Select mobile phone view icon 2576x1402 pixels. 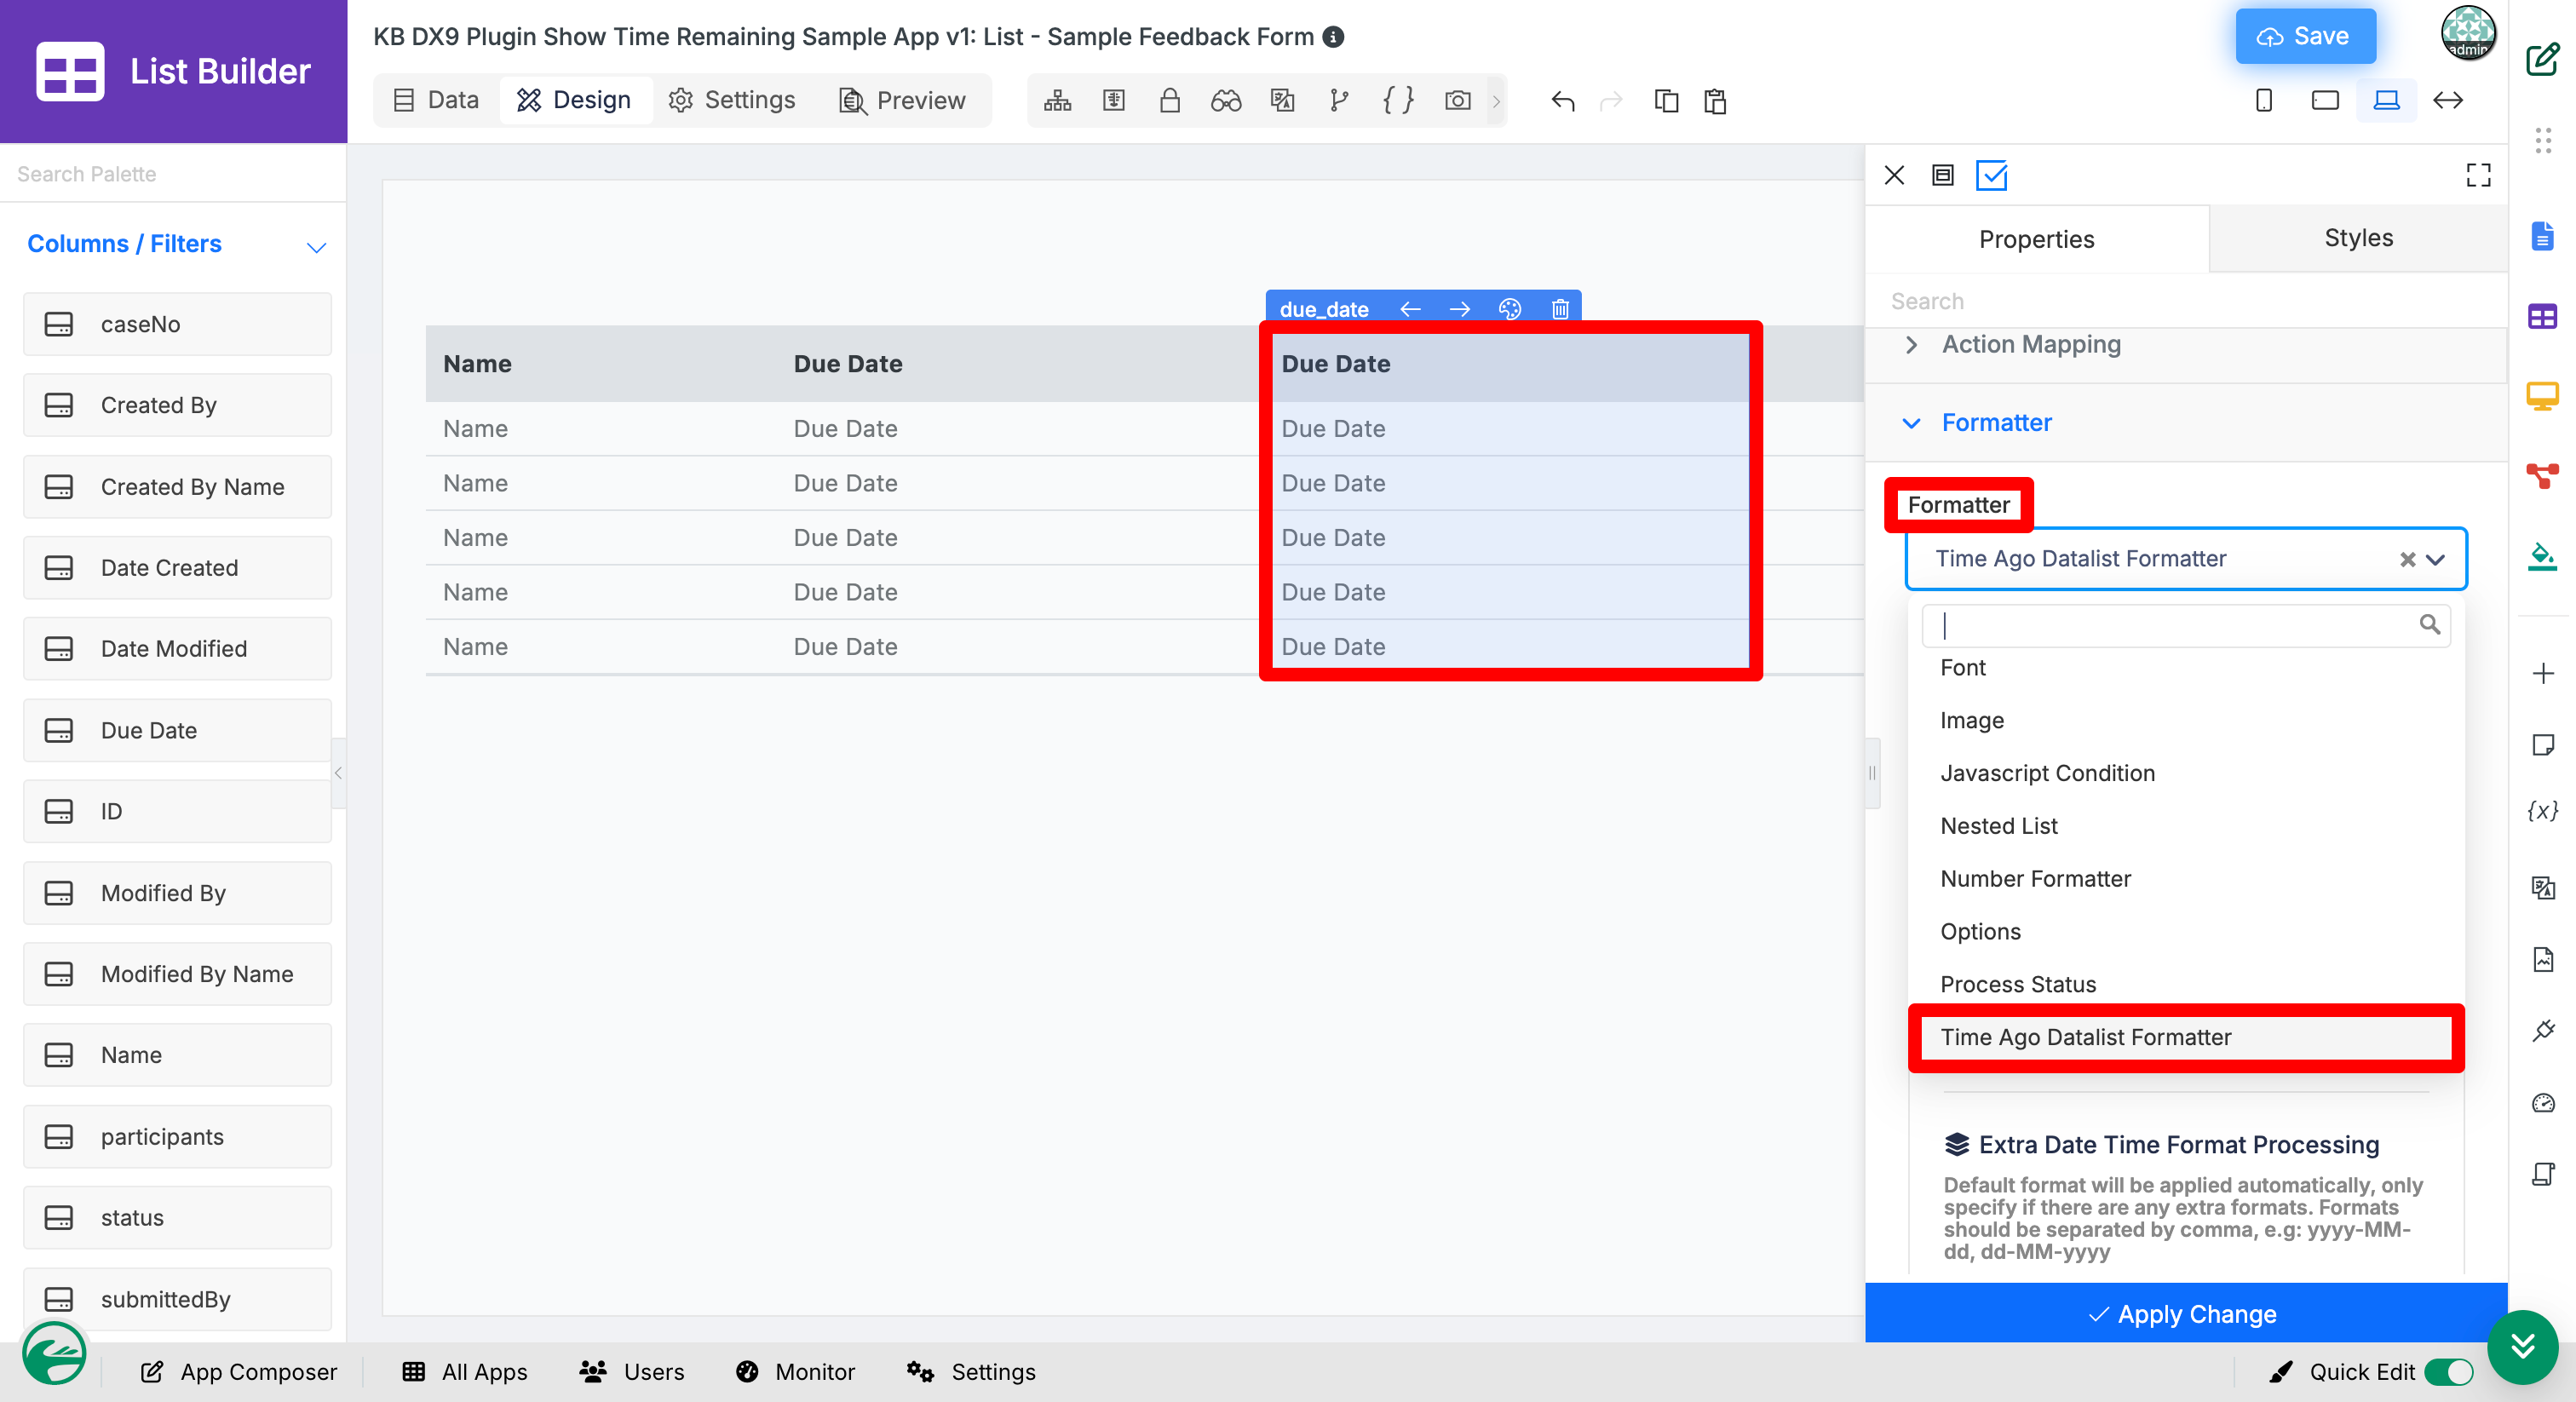coord(2264,100)
